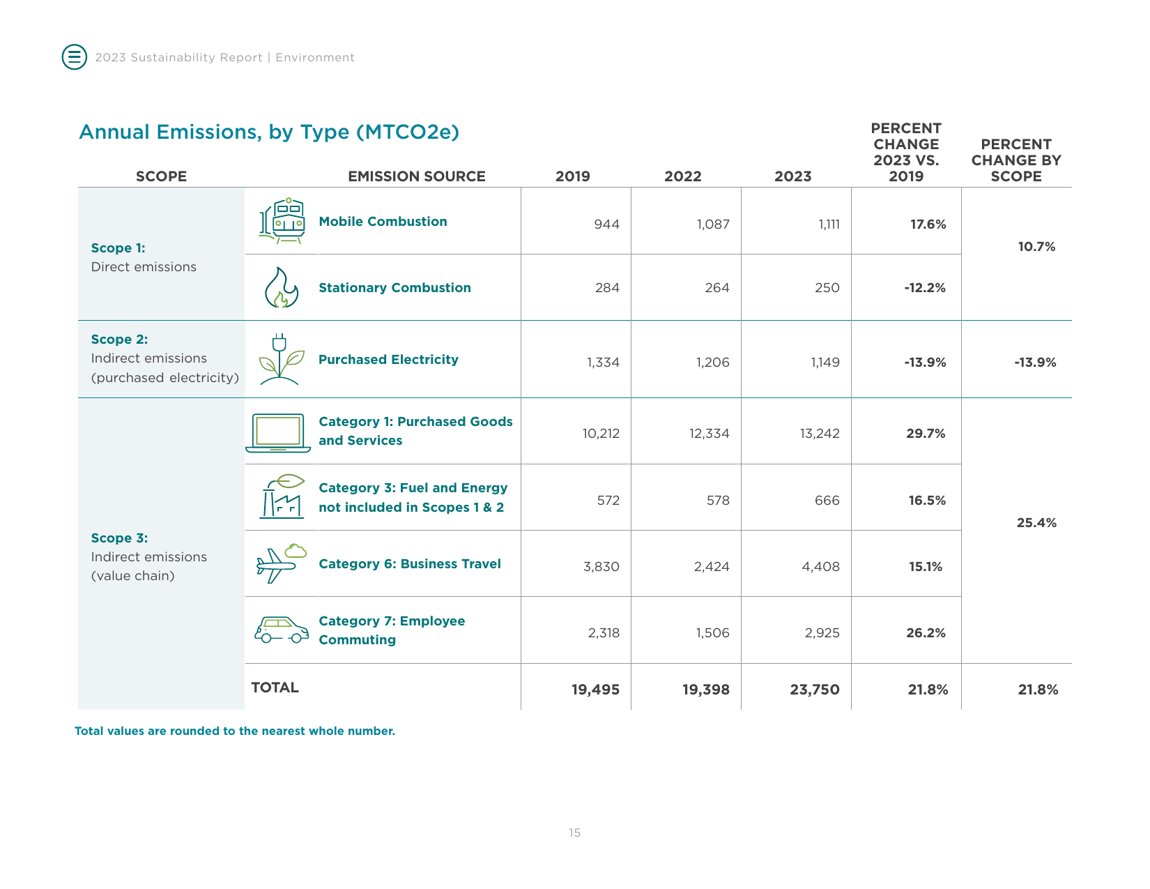Select the 'Scope 1:' label
The width and height of the screenshot is (1150, 889).
tap(118, 248)
